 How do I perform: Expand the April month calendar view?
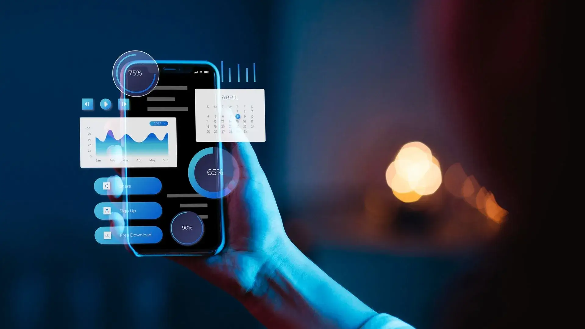[230, 97]
